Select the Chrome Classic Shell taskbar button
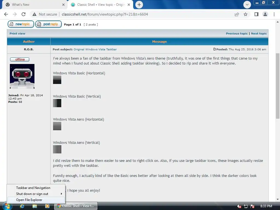 tap(76, 206)
